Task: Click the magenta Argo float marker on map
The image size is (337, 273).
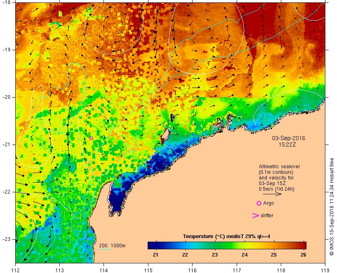Action: pyautogui.click(x=91, y=139)
